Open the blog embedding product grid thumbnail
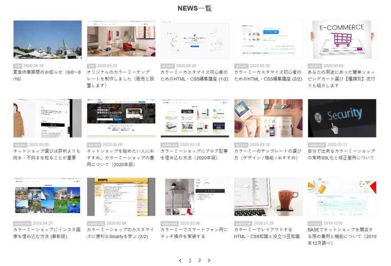391x266 pixels. [195, 118]
